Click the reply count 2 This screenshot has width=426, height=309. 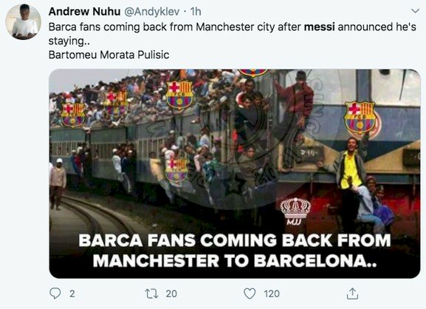point(72,293)
